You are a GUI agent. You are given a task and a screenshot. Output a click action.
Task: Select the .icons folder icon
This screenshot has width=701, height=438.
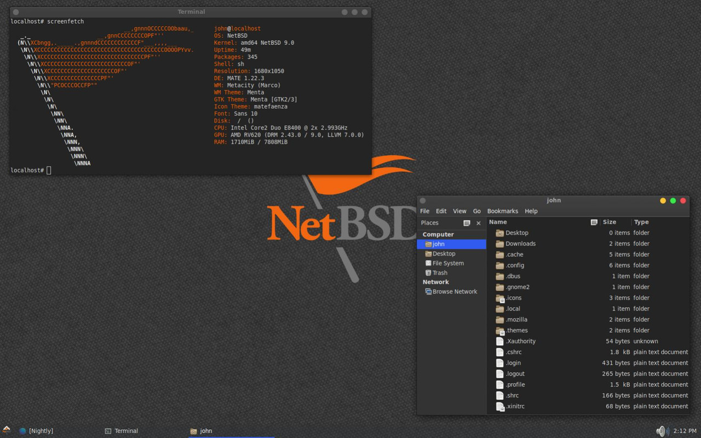pyautogui.click(x=499, y=298)
